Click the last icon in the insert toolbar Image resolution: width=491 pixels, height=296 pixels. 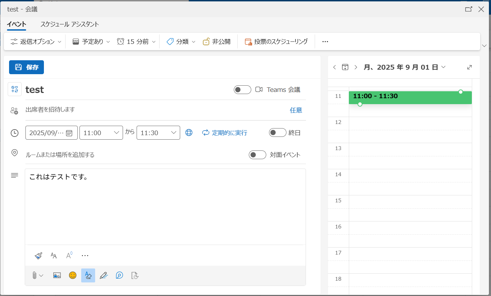click(135, 275)
